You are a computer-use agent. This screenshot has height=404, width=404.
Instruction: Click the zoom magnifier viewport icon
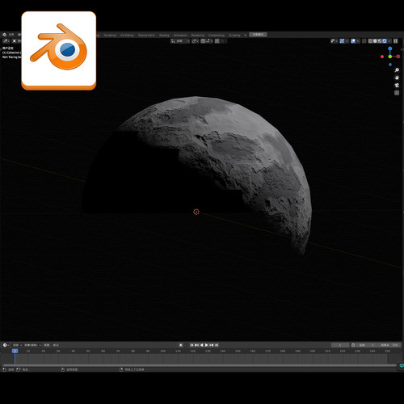tap(397, 70)
